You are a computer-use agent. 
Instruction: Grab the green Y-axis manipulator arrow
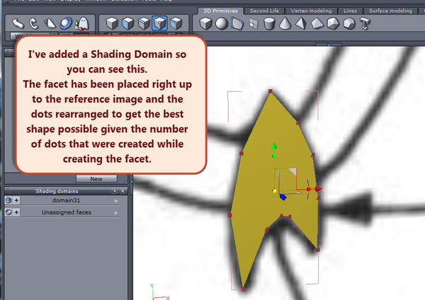coord(274,146)
